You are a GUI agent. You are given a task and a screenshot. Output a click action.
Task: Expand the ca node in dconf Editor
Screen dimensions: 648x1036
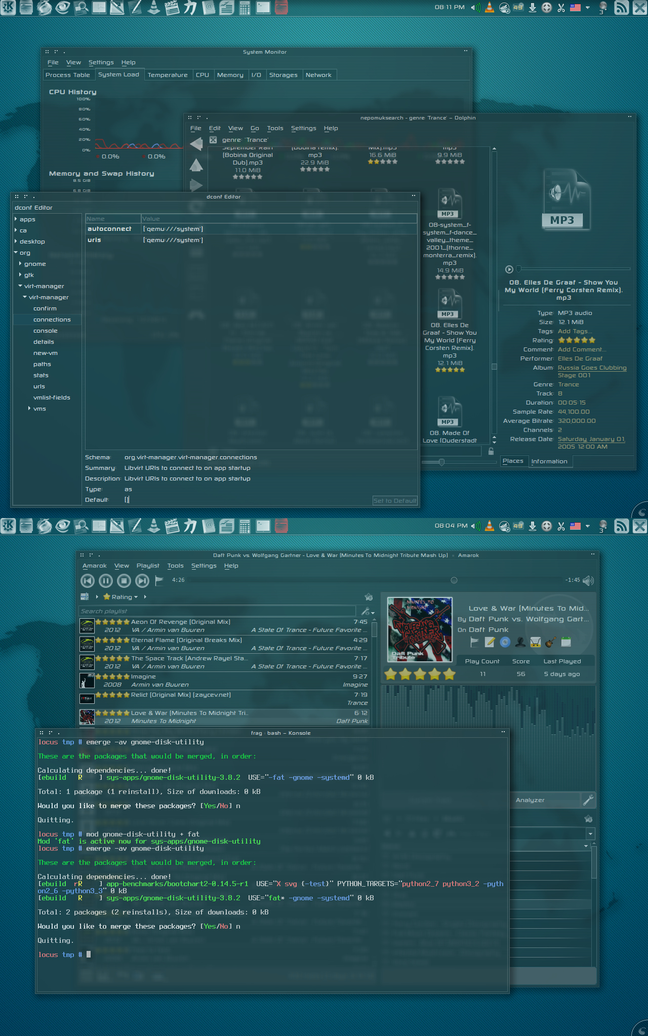(x=16, y=230)
